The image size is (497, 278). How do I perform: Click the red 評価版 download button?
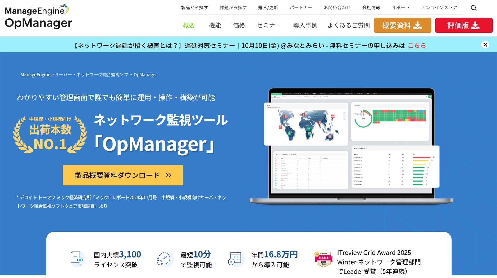(463, 25)
